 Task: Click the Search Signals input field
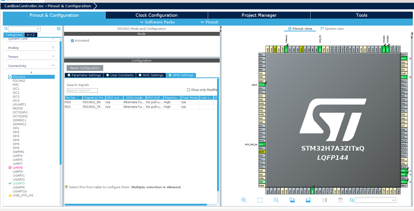[x=82, y=90]
